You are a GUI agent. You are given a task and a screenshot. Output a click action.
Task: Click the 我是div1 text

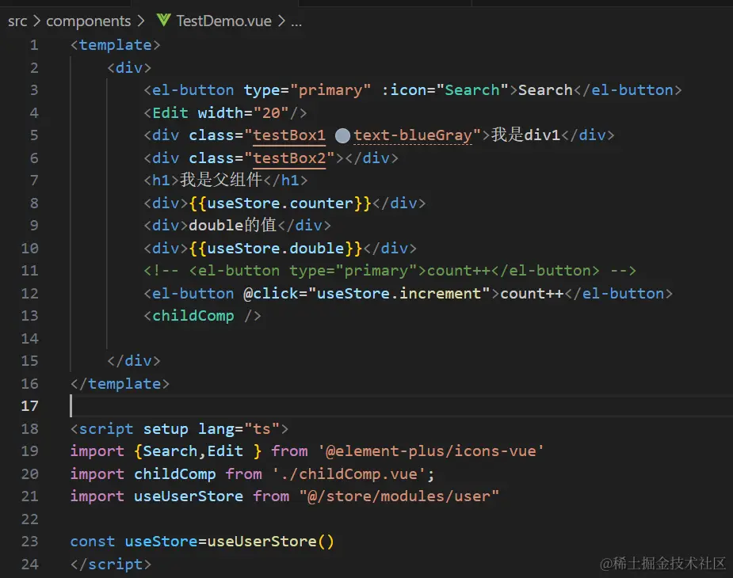[525, 135]
